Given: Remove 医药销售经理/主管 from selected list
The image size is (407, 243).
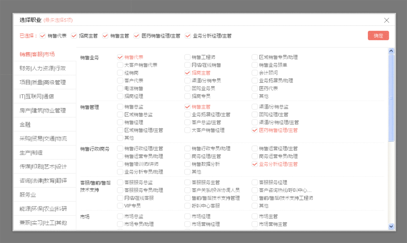Looking at the screenshot, I should [x=136, y=36].
